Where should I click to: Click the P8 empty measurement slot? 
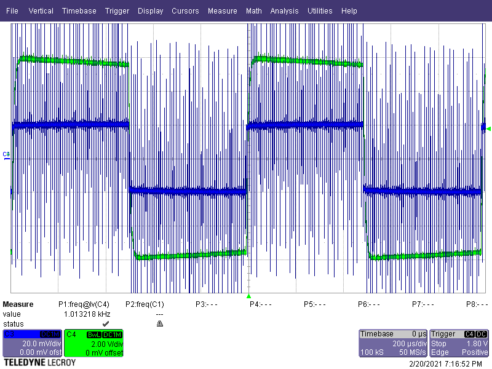pyautogui.click(x=477, y=304)
